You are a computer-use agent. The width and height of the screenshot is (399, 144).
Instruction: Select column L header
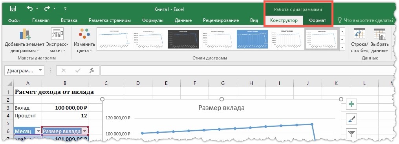364,83
